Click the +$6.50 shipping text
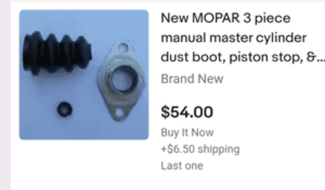325x190 pixels. [200, 149]
